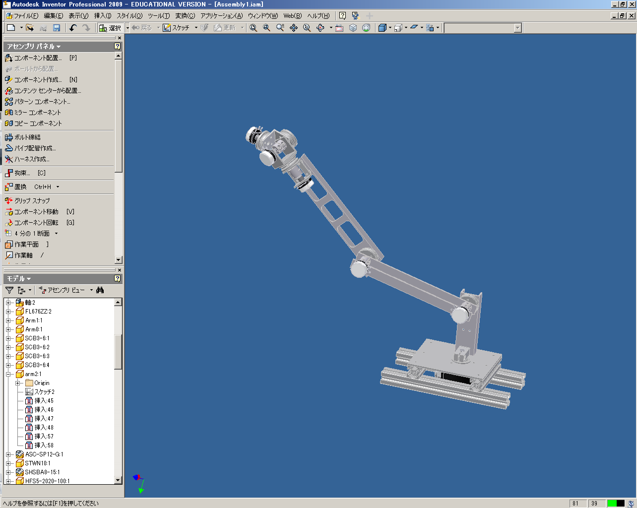Click the binoculars Find icon in the model browser

[x=100, y=290]
